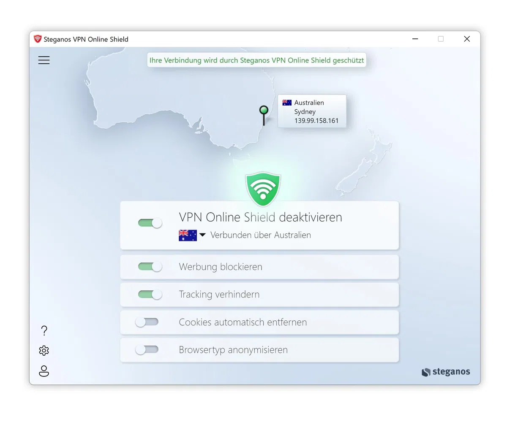Click the Steganos VPN Online Shield title
Image resolution: width=507 pixels, height=422 pixels.
point(86,39)
